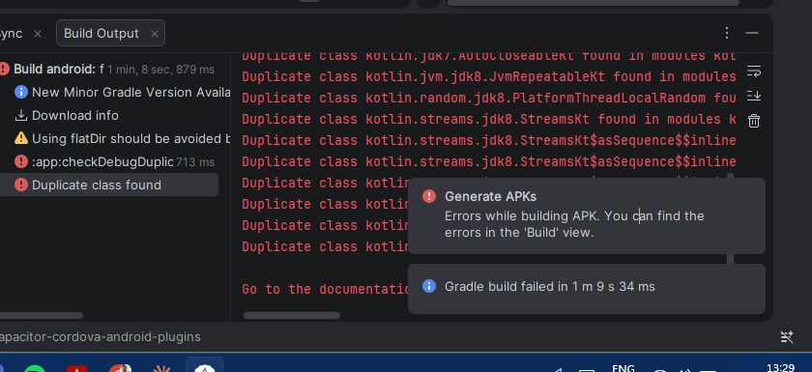
Task: Click the StreamsKt found in modules line
Action: [489, 120]
